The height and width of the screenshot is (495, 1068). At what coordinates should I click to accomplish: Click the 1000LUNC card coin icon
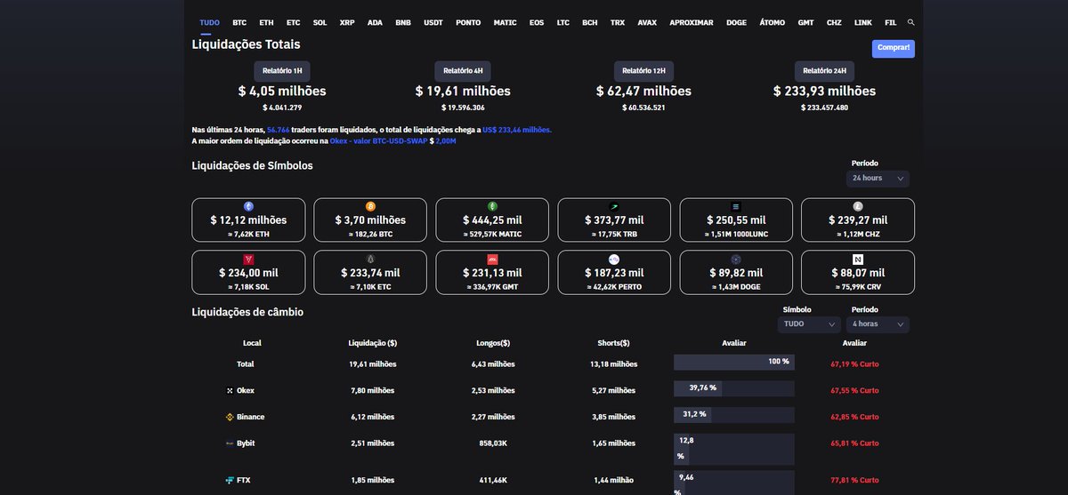(x=736, y=206)
